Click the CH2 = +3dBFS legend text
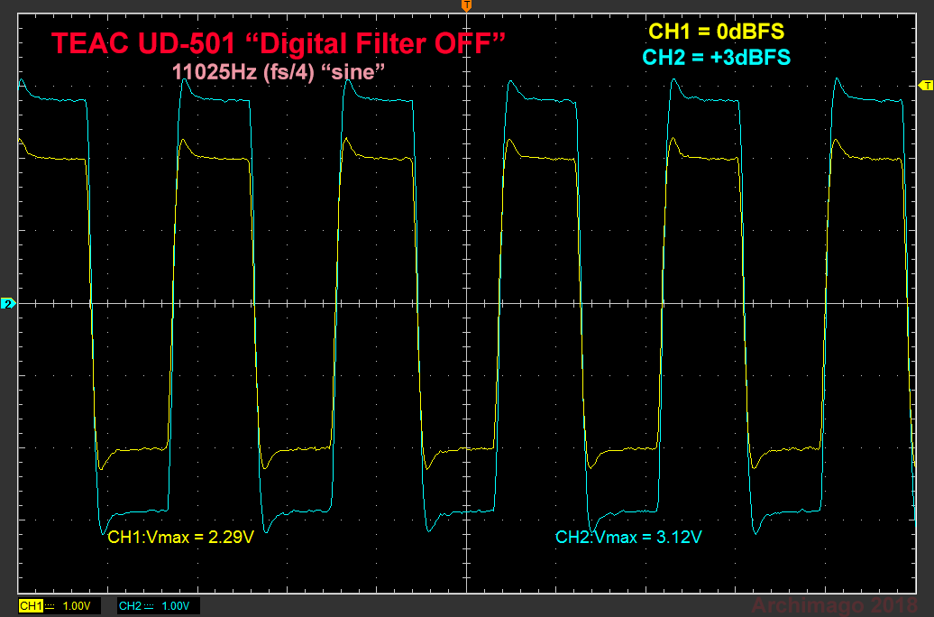Image resolution: width=934 pixels, height=617 pixels. pyautogui.click(x=717, y=57)
